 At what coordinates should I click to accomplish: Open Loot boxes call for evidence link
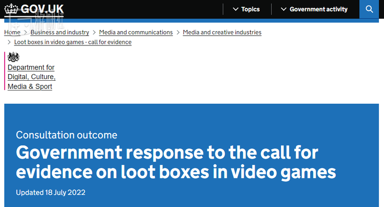(73, 42)
